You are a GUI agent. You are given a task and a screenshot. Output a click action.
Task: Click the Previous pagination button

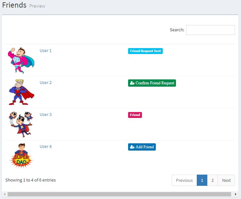tap(184, 180)
